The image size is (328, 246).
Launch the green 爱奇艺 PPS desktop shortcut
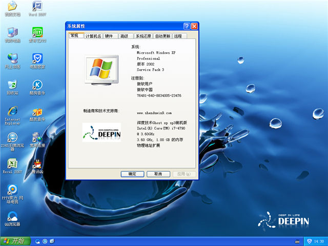37,35
